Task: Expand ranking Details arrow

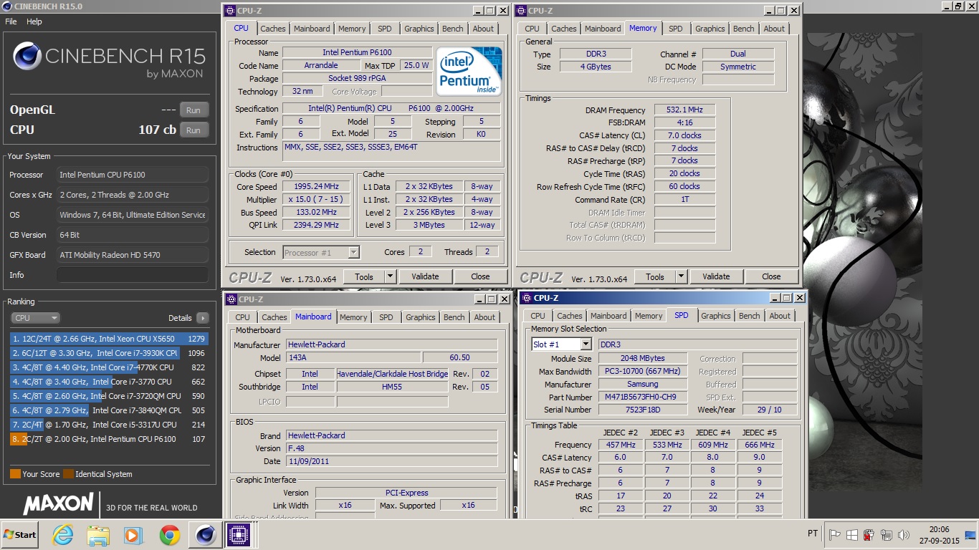Action: (203, 318)
